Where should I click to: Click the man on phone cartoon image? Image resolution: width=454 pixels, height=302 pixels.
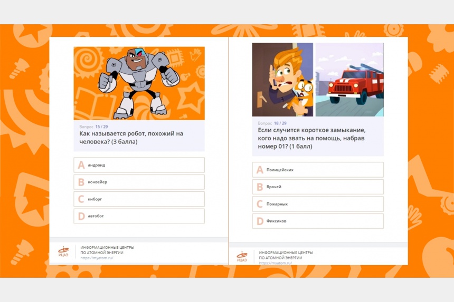[x=282, y=80]
